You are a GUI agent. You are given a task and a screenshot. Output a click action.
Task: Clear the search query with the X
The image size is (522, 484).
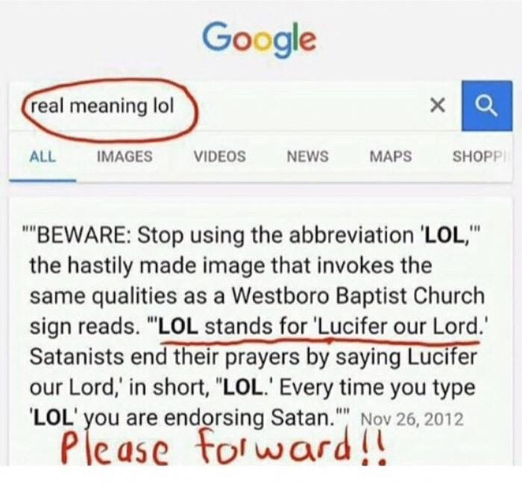click(x=438, y=106)
